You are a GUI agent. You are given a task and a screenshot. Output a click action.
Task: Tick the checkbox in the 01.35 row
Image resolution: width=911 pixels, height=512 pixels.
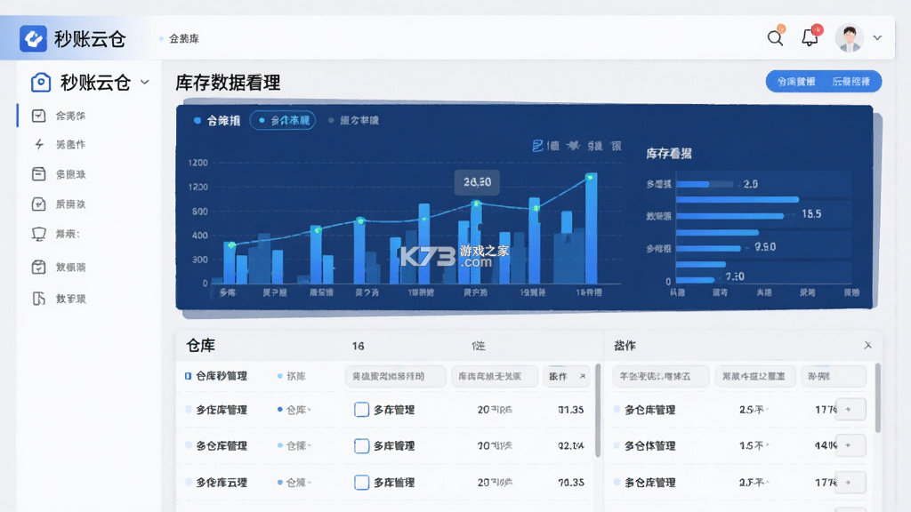point(361,410)
